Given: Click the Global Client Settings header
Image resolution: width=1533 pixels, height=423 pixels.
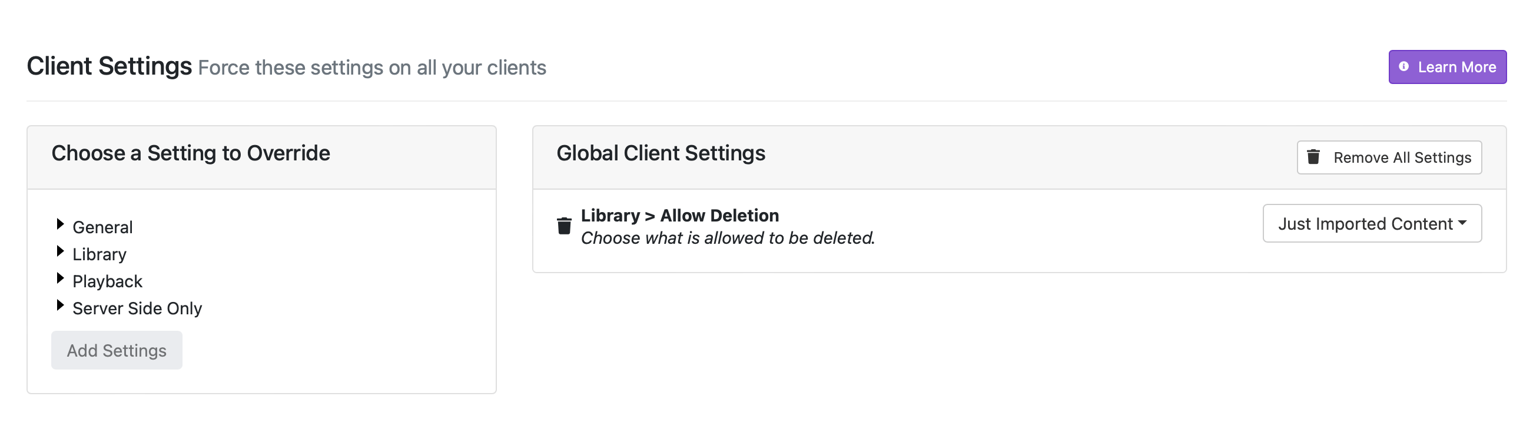Looking at the screenshot, I should 661,153.
